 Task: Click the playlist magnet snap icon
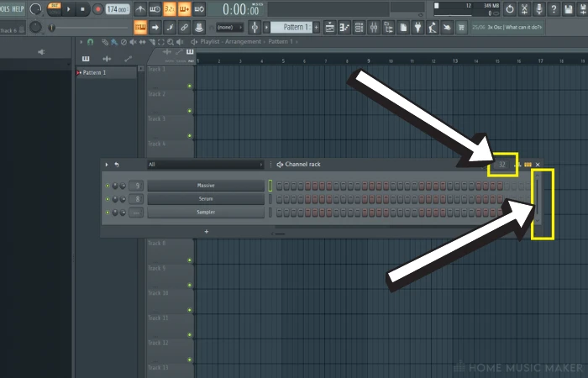[x=90, y=41]
